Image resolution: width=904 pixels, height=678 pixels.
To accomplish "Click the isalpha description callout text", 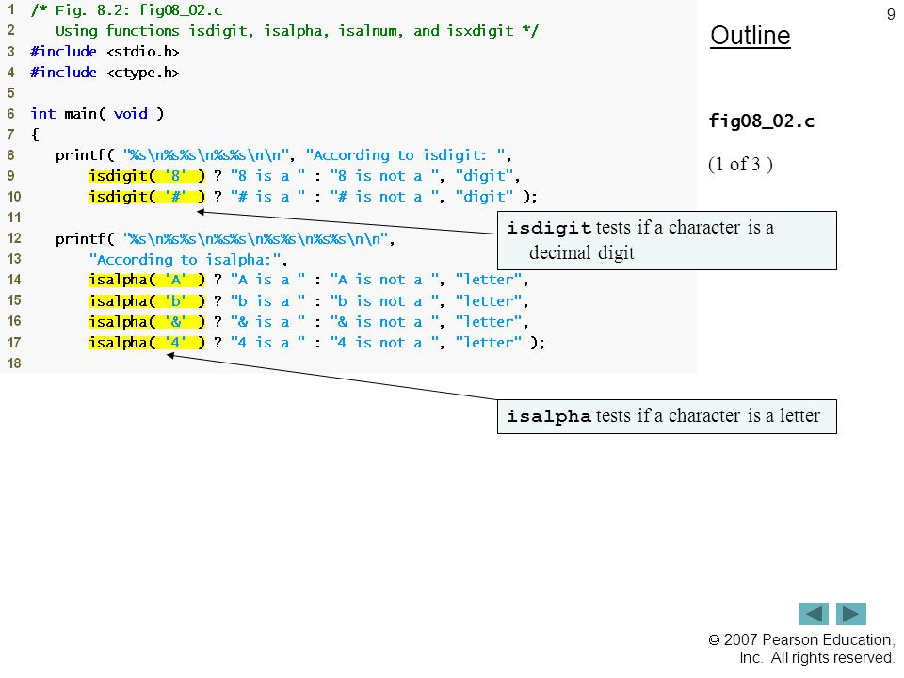I will 667,416.
